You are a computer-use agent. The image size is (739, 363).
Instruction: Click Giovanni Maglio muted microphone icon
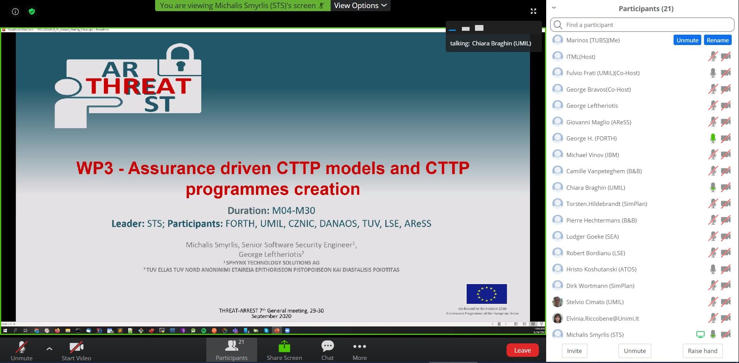713,122
